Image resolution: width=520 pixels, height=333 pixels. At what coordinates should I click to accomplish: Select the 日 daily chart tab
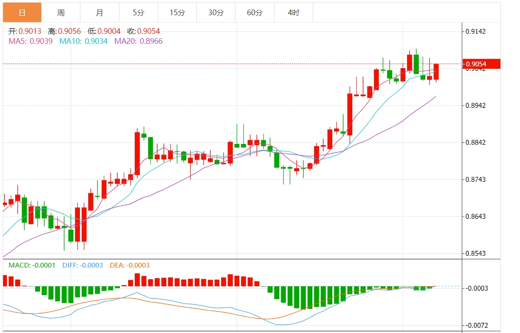[22, 13]
